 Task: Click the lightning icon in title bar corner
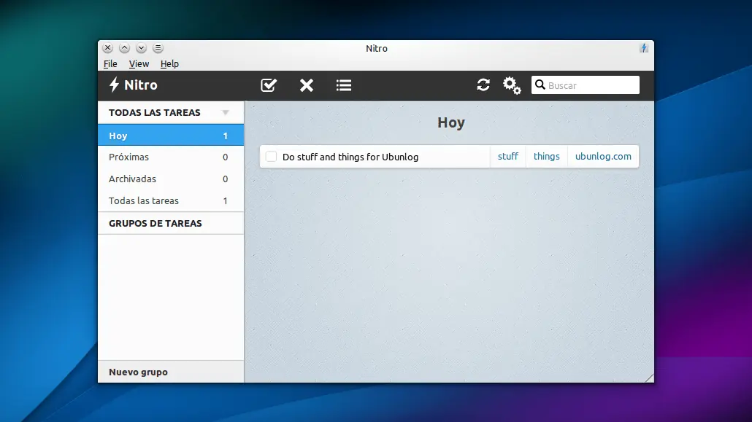point(644,48)
